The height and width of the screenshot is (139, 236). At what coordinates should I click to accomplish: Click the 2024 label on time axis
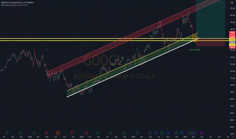(133, 137)
